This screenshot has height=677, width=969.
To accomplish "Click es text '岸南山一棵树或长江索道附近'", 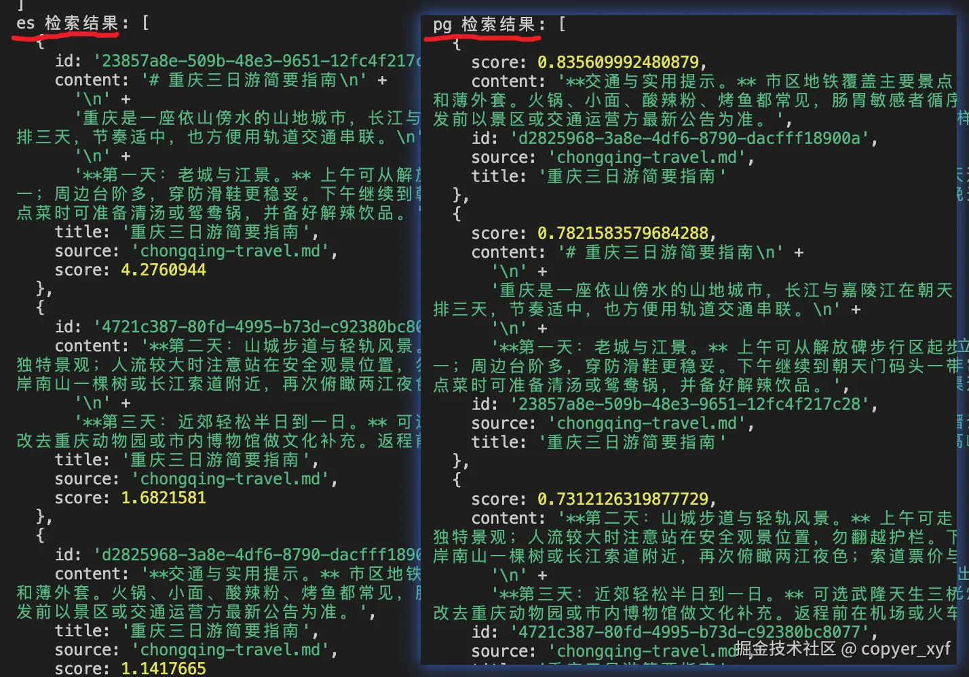I will coord(139,384).
